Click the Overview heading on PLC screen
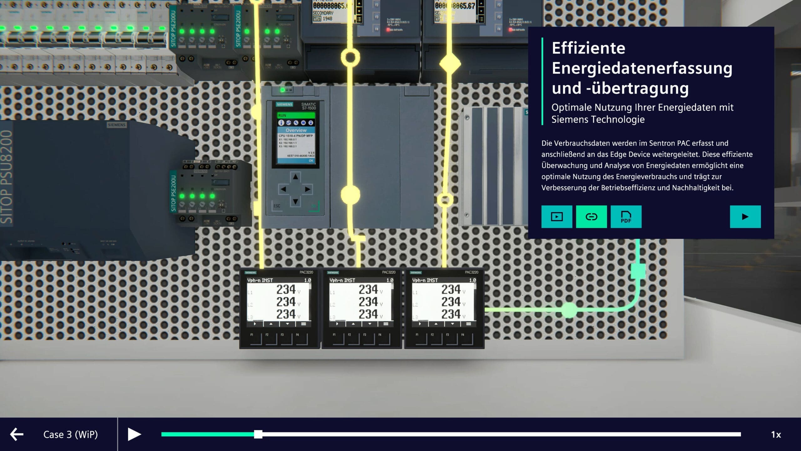801x451 pixels. pos(296,130)
